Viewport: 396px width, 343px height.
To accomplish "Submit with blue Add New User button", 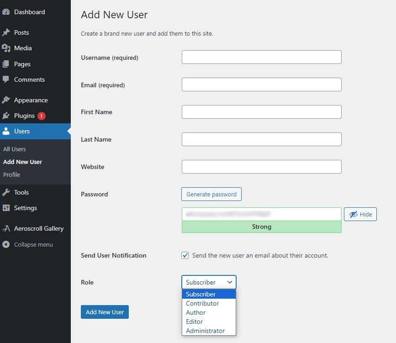I will [x=105, y=312].
